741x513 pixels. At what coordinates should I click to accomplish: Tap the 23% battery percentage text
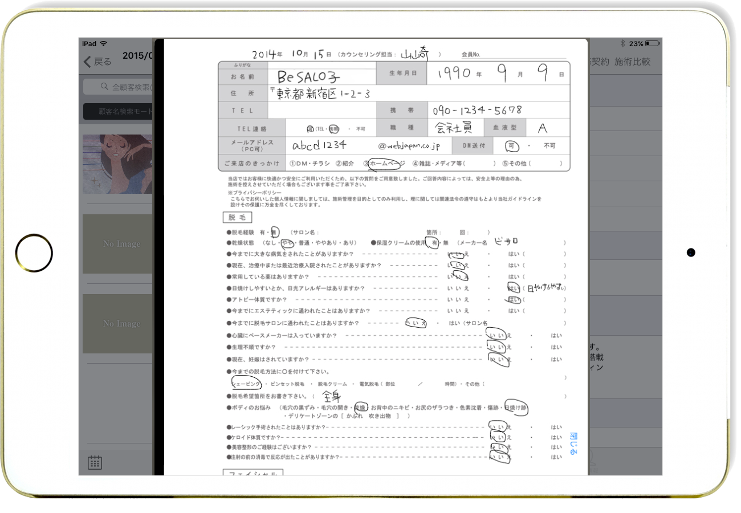pyautogui.click(x=636, y=44)
